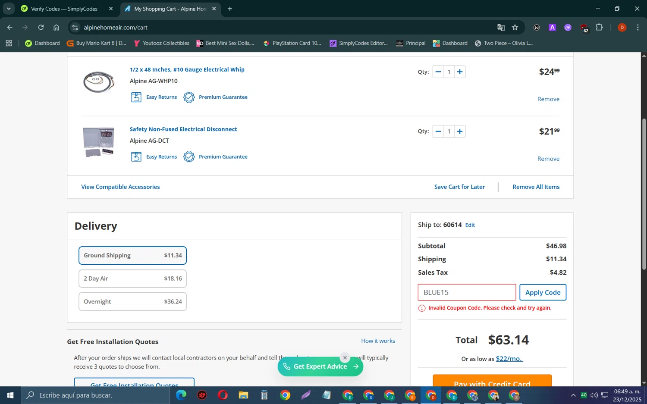
Task: Save Cart for Later
Action: click(459, 187)
